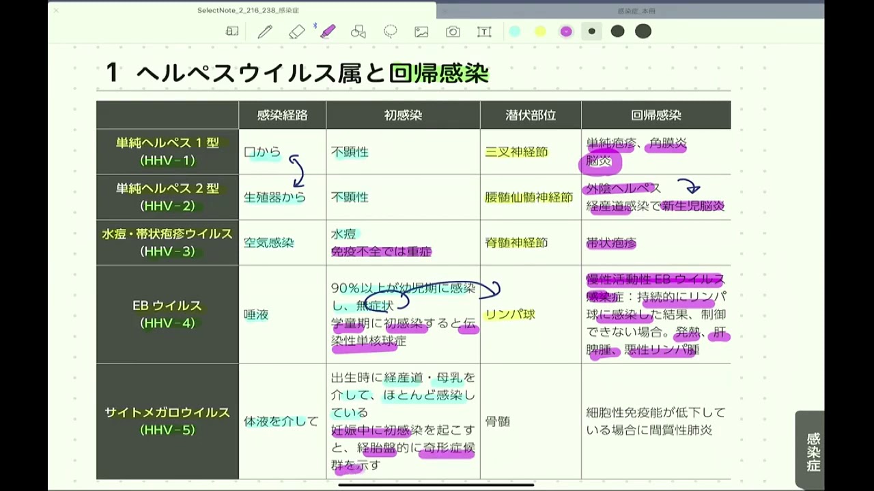Switch to SelectNote_2_216_238 tab

click(x=248, y=10)
